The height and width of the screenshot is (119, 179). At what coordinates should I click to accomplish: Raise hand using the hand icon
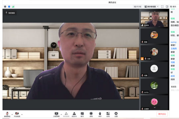pyautogui.click(x=100, y=115)
